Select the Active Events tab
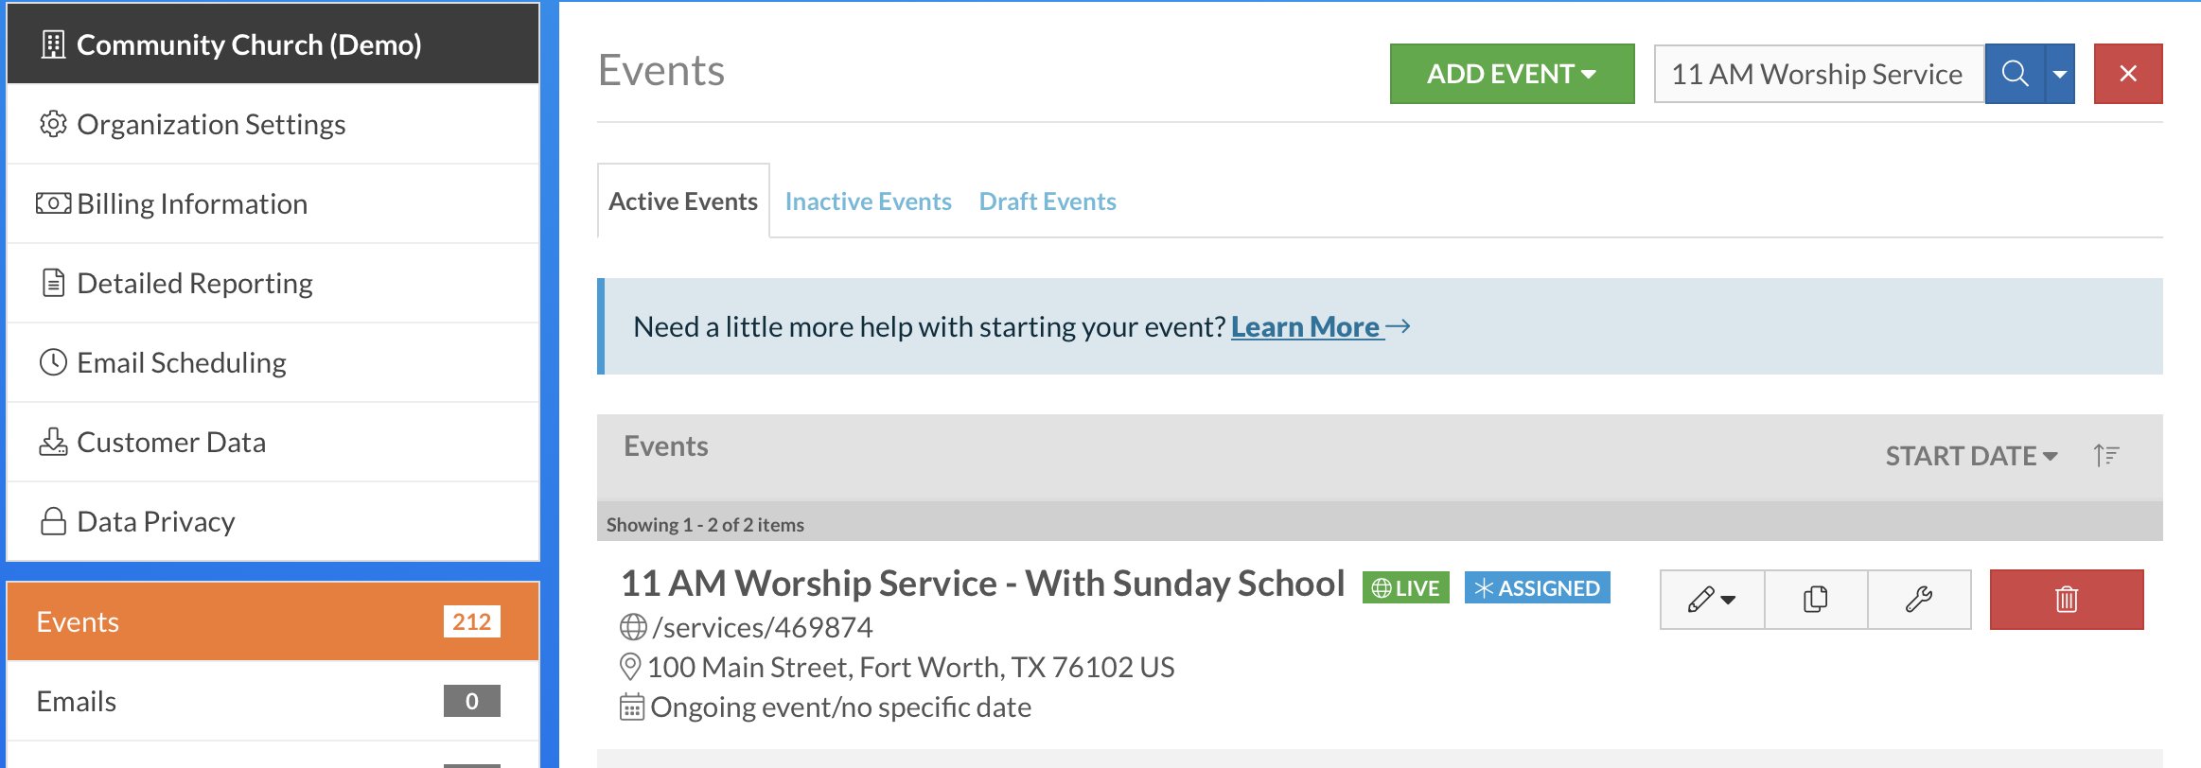Viewport: 2201px width, 768px height. point(683,201)
